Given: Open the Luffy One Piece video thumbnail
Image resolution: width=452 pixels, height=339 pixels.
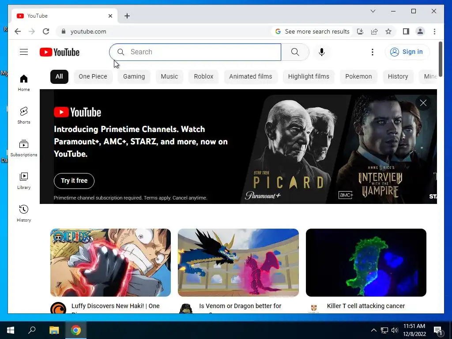Looking at the screenshot, I should pyautogui.click(x=111, y=263).
